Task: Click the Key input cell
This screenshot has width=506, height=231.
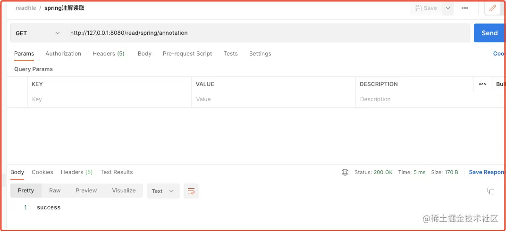Action: [110, 99]
